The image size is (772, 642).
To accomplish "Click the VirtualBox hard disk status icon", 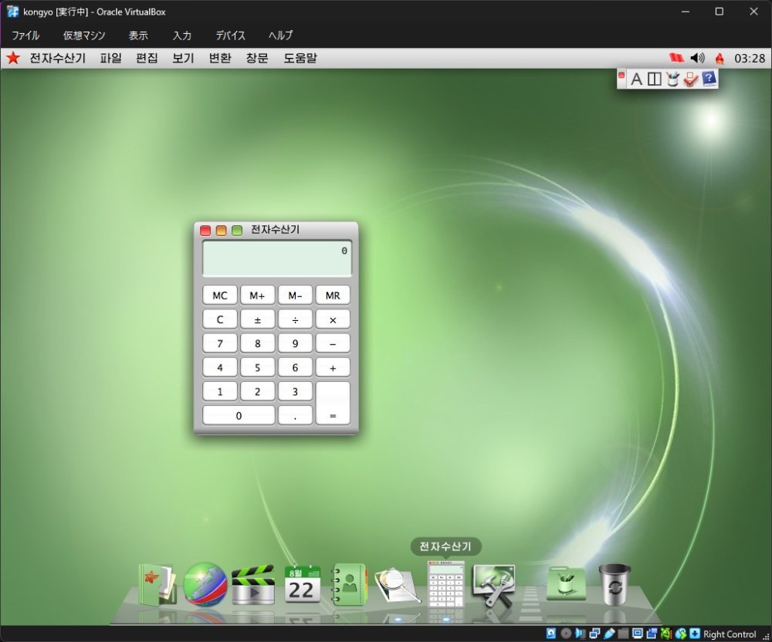I will click(551, 634).
